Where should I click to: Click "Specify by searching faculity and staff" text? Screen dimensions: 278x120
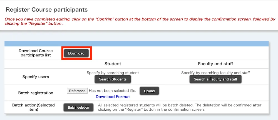215,73
